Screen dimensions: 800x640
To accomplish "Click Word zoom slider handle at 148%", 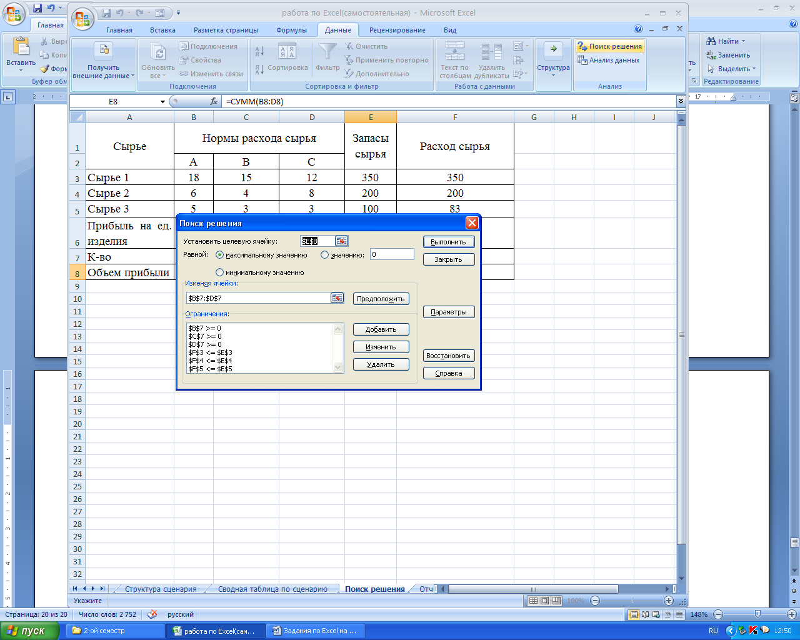I will point(757,614).
